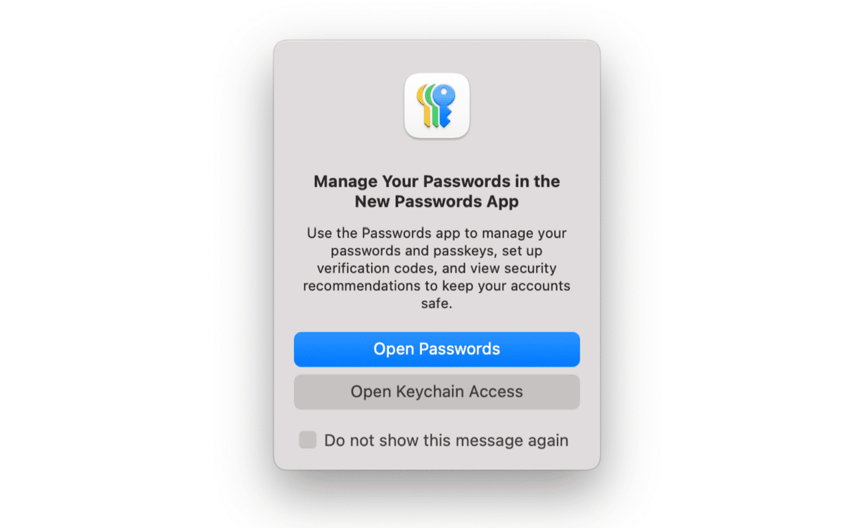This screenshot has height=528, width=855.
Task: Click the "Use the Passwords app to manage your" line
Action: pyautogui.click(x=437, y=233)
